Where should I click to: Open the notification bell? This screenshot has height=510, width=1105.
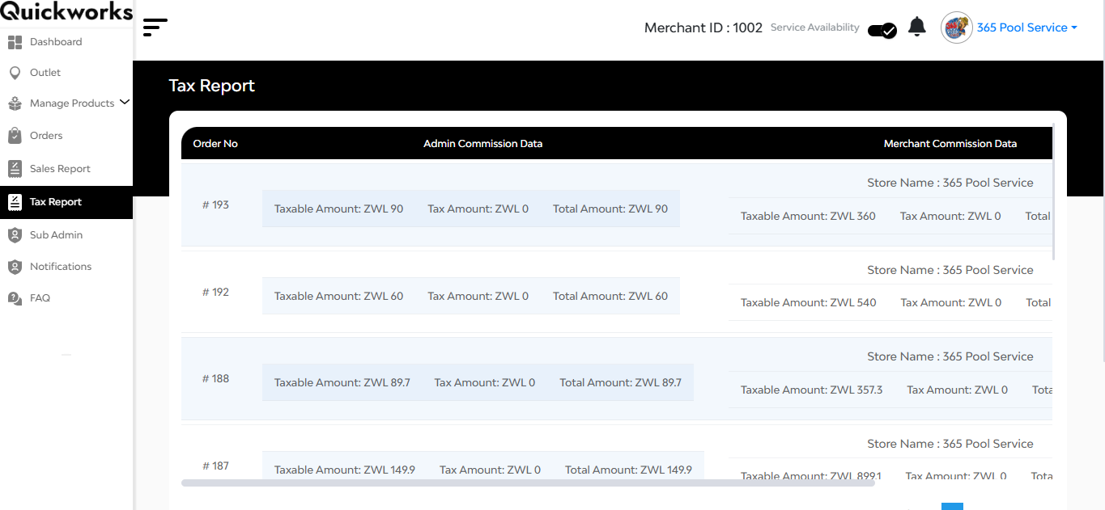tap(917, 27)
